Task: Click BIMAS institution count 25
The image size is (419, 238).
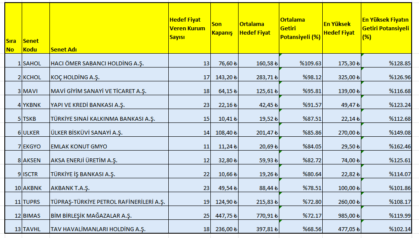Action: (x=190, y=213)
